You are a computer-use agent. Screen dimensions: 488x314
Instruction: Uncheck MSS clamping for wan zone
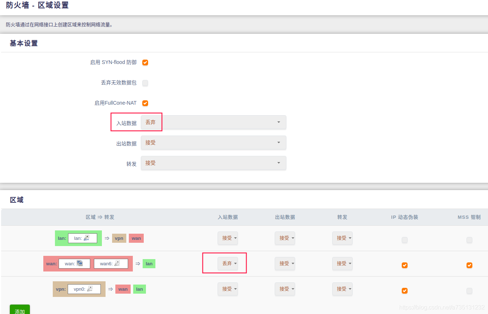tap(469, 265)
